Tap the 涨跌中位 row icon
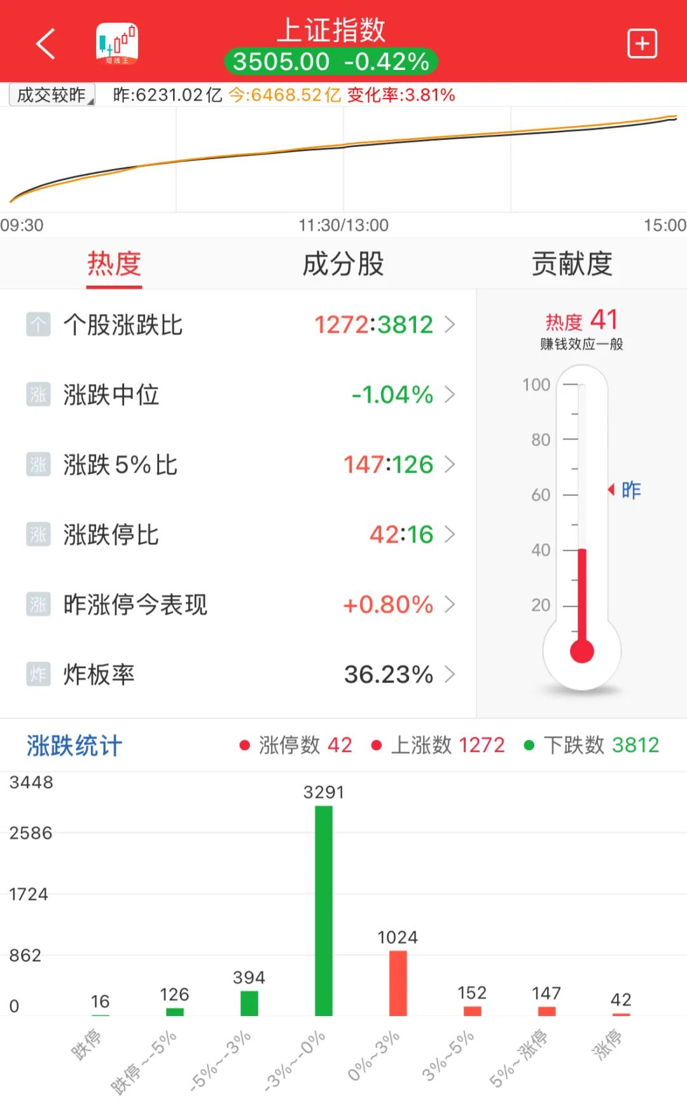The image size is (687, 1107). pos(38,394)
